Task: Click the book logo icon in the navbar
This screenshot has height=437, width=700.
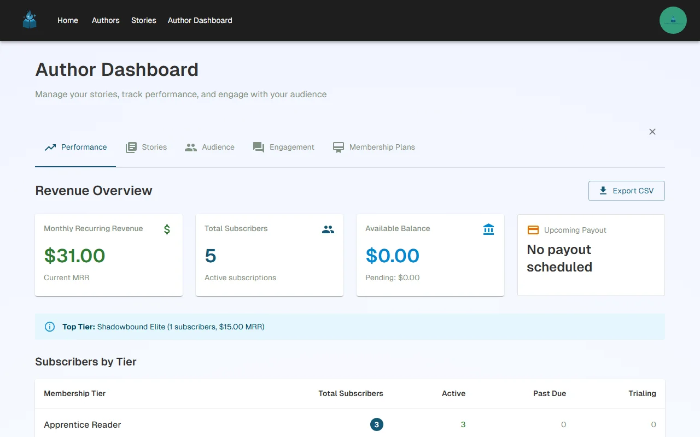Action: click(29, 20)
